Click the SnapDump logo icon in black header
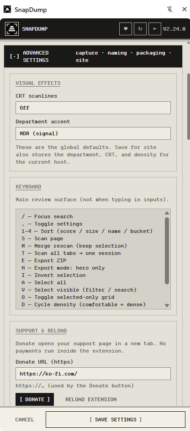Image resolution: width=190 pixels, height=431 pixels. coord(12,29)
